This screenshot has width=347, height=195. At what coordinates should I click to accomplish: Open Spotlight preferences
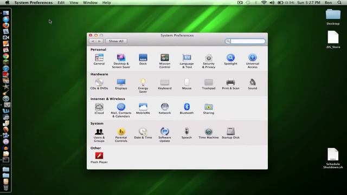[230, 59]
